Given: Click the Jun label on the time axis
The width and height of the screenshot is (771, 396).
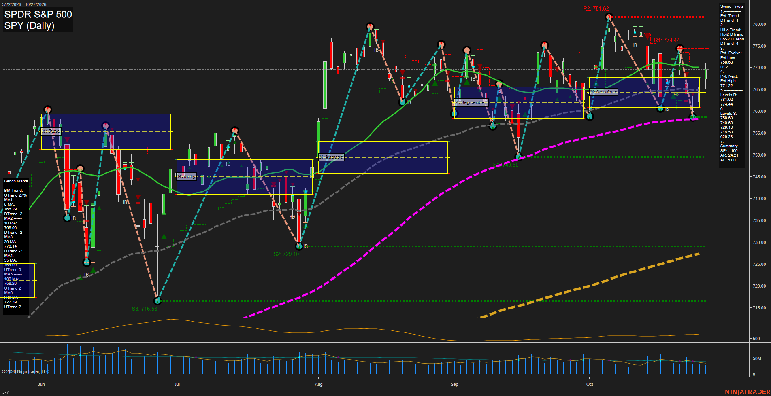Looking at the screenshot, I should coord(41,384).
